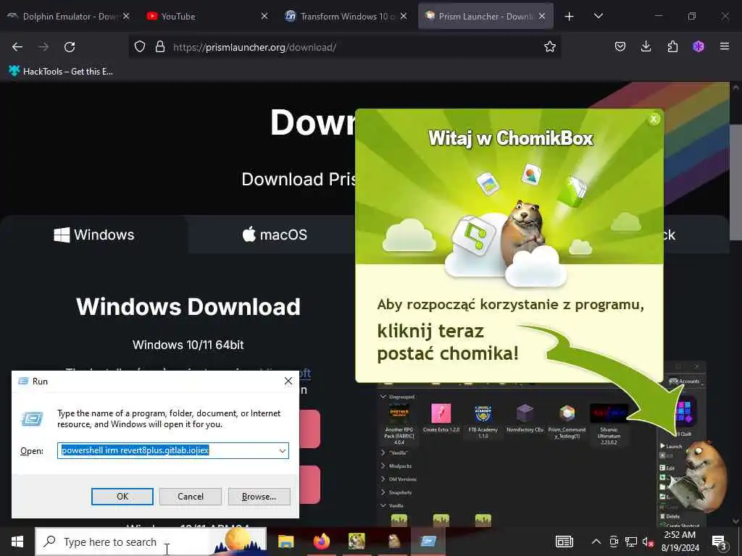Expand Snapshots group in launcher preview
742x556 pixels.
point(383,492)
